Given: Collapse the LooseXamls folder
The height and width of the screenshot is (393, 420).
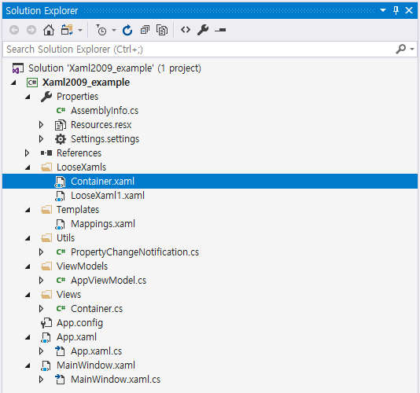Looking at the screenshot, I should click(28, 167).
